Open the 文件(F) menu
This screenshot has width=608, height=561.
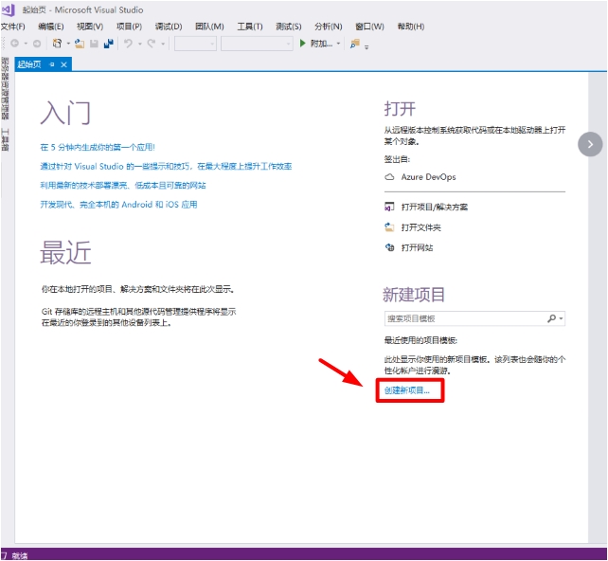coord(13,27)
